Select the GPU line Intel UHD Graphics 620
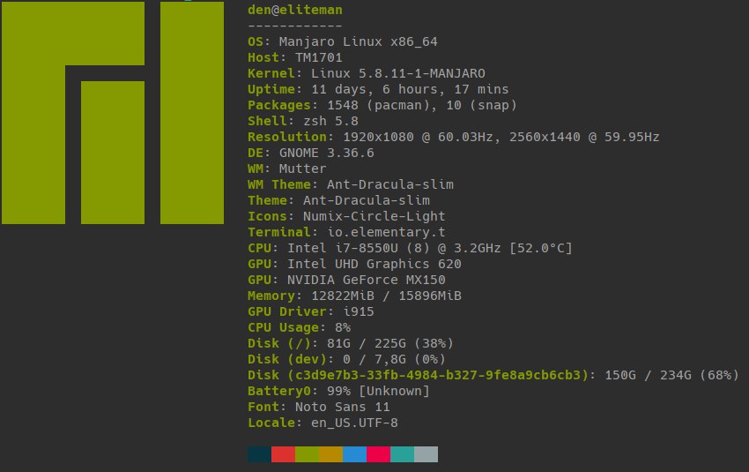This screenshot has width=749, height=472. click(x=354, y=264)
